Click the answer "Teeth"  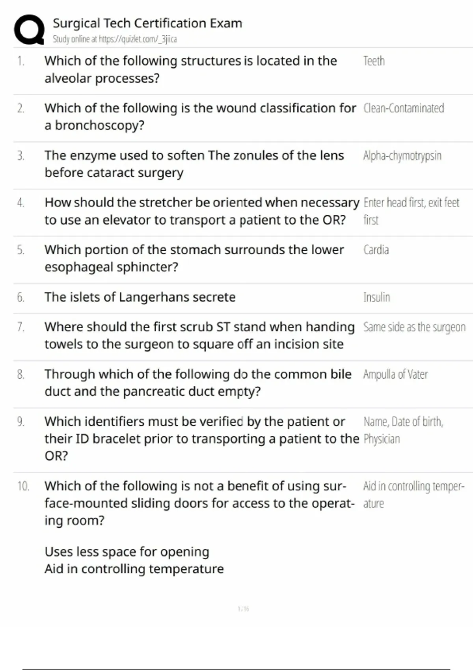[x=374, y=61]
